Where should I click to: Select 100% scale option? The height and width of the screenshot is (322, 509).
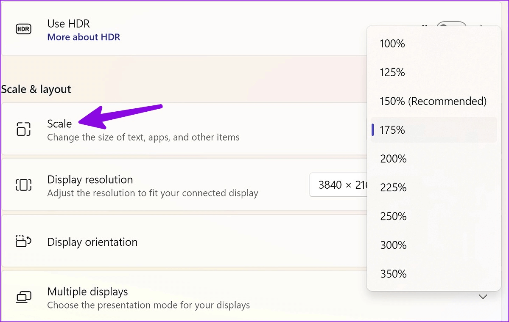pyautogui.click(x=392, y=44)
